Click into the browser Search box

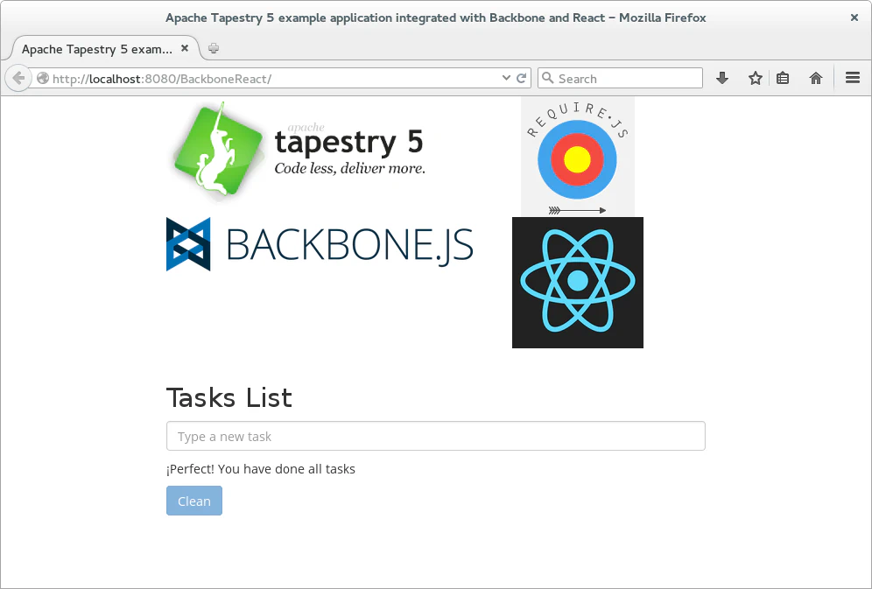pos(626,79)
